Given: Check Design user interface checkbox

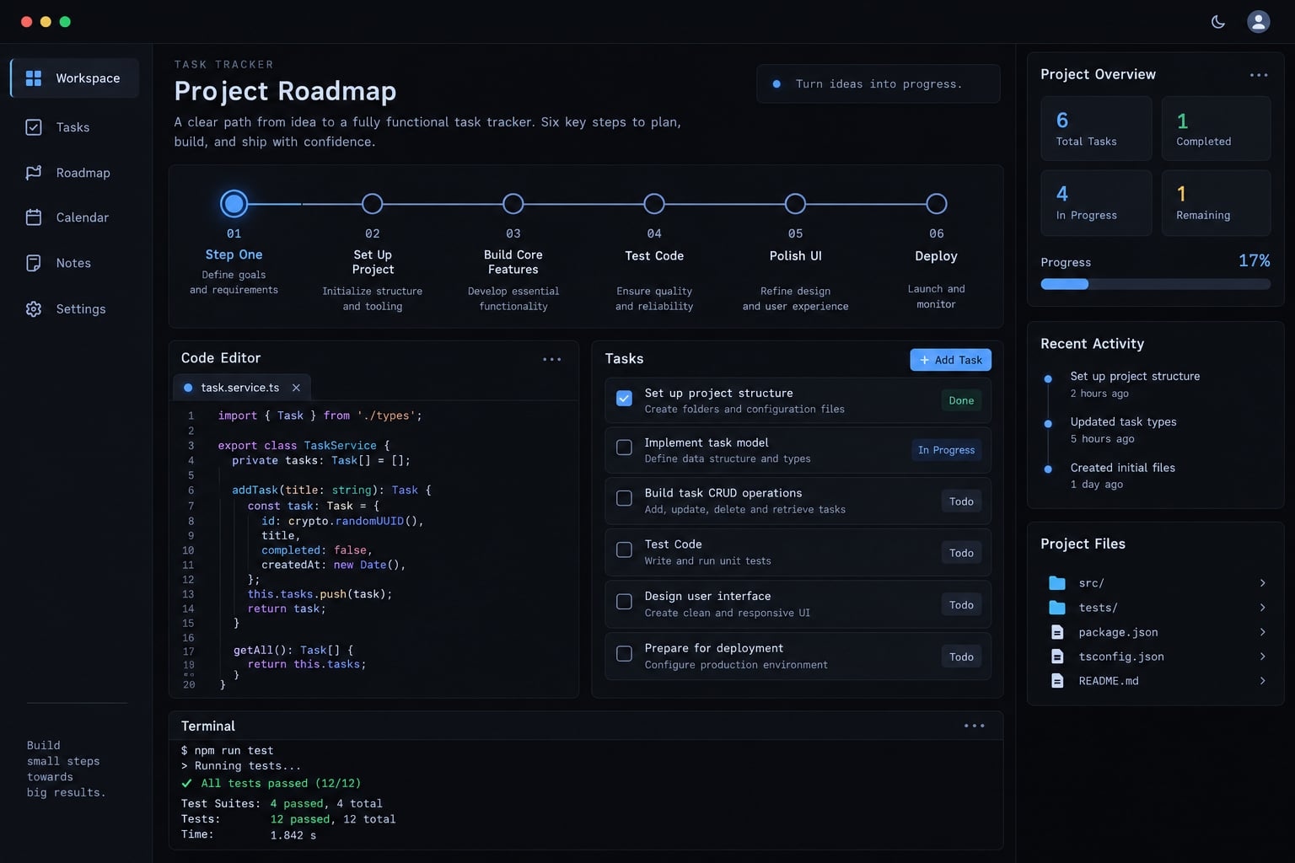Looking at the screenshot, I should pos(624,602).
